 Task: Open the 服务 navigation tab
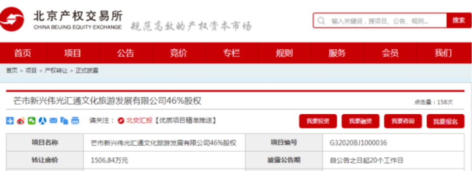click(337, 53)
